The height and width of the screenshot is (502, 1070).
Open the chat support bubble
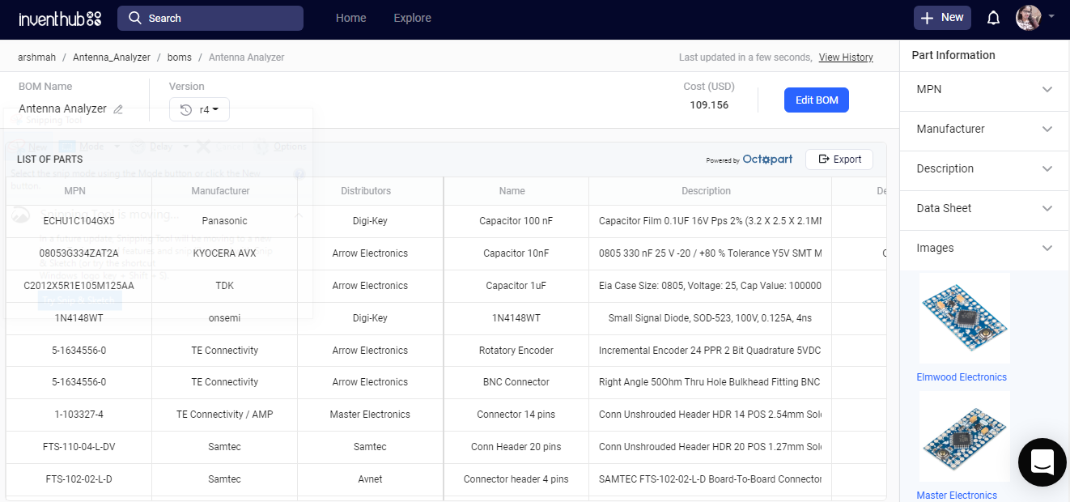(x=1042, y=462)
